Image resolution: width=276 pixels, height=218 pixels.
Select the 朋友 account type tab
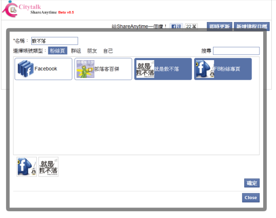pyautogui.click(x=92, y=51)
